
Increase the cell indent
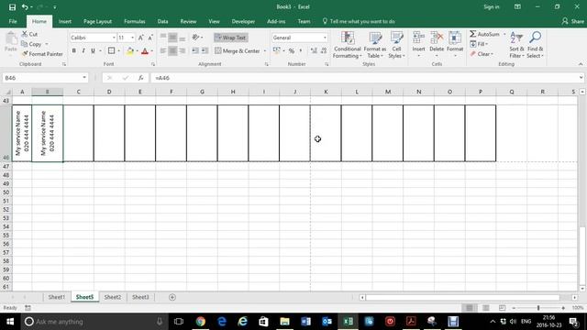(205, 51)
